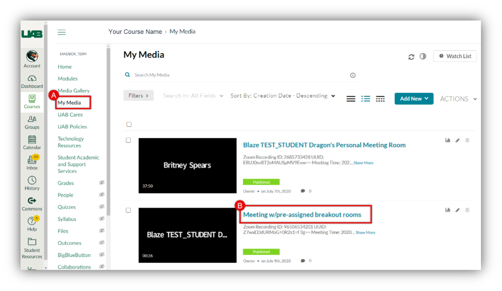Viewport: 502px width, 291px height.
Task: Click the Search My Media input field
Action: pos(209,74)
